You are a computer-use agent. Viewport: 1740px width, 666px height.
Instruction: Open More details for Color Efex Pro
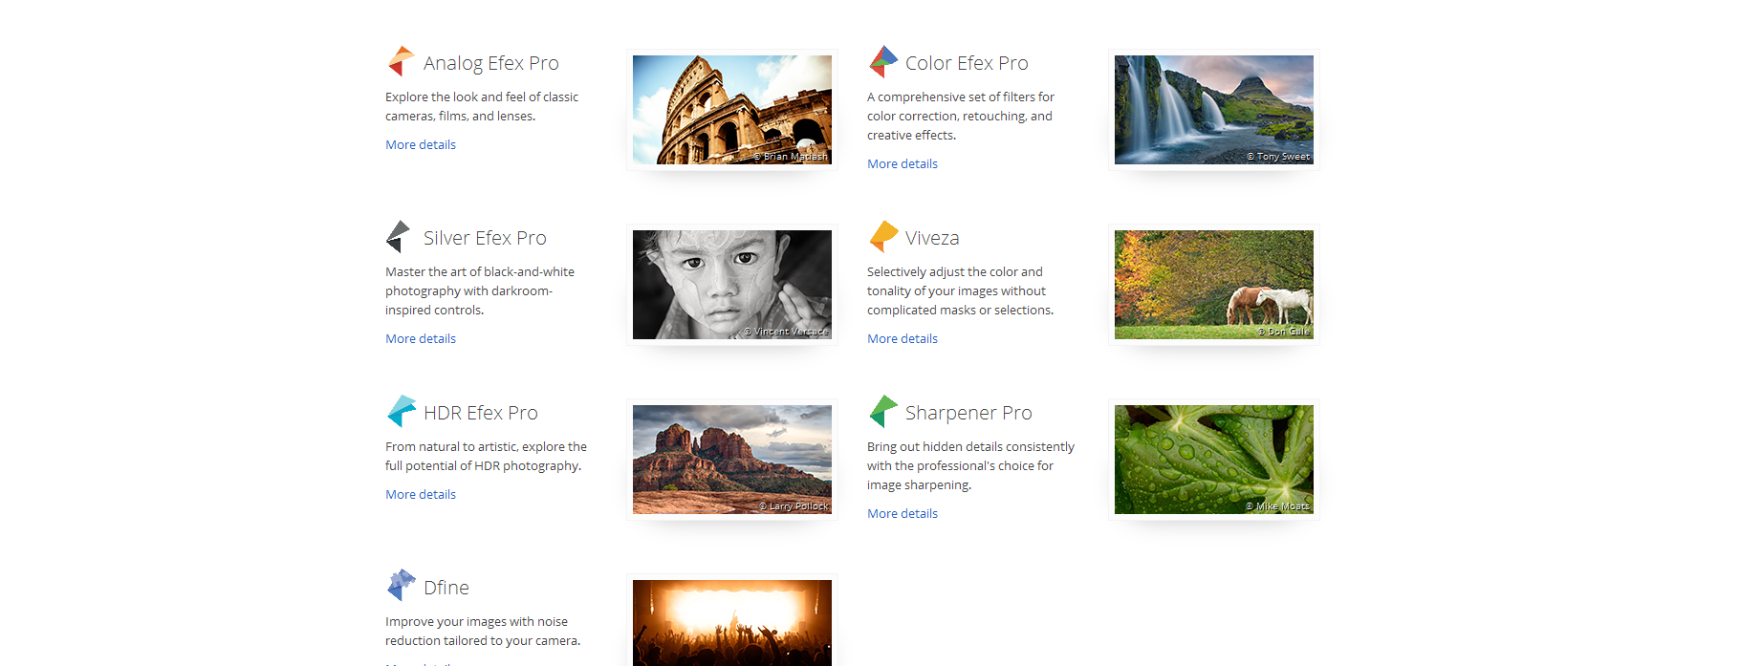[x=903, y=164]
